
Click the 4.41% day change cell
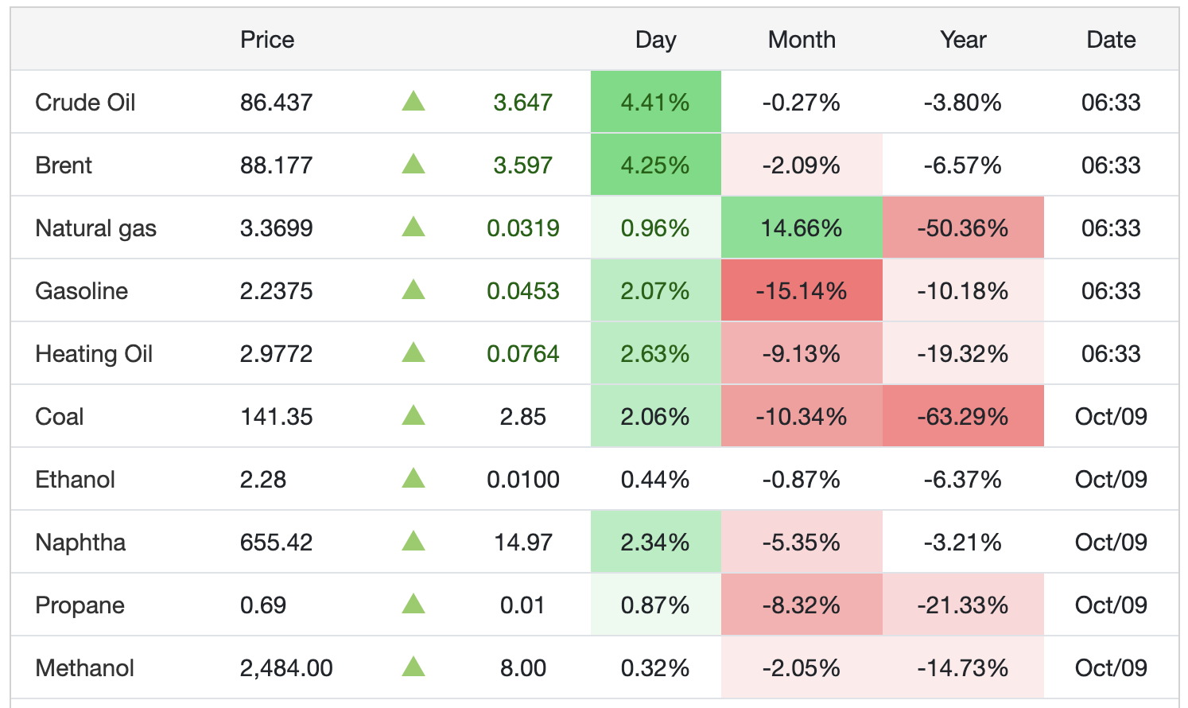(x=656, y=102)
